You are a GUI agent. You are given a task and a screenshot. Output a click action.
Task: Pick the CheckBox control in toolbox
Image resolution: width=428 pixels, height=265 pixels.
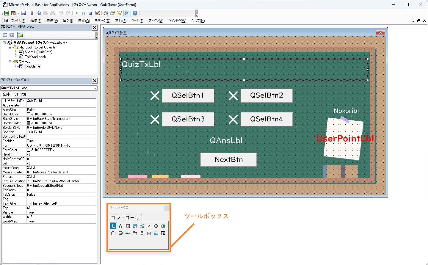(x=149, y=226)
